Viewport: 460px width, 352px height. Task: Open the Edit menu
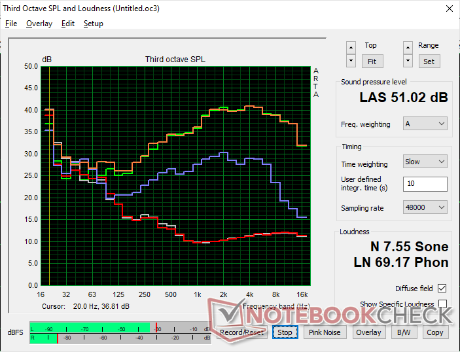(68, 24)
